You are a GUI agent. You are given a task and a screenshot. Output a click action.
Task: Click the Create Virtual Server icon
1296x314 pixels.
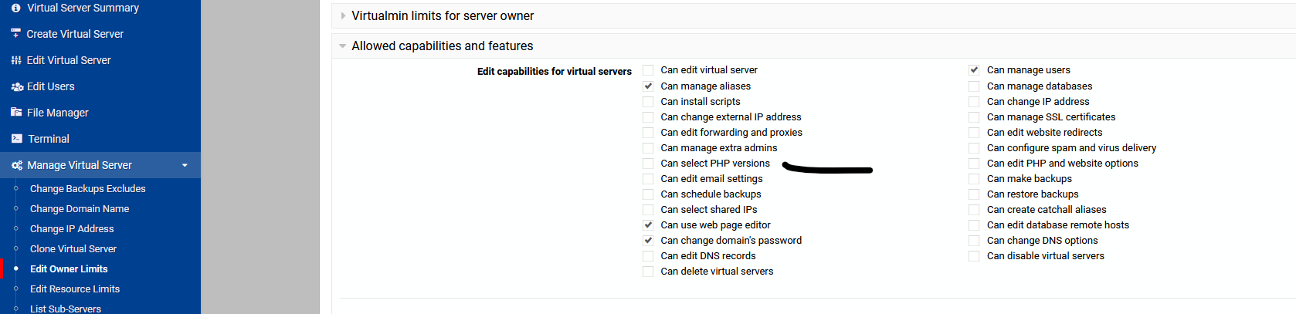16,34
